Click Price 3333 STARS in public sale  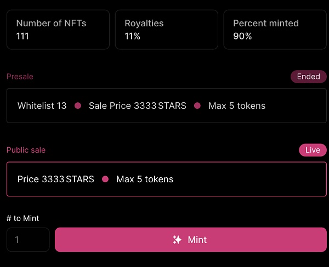tap(56, 179)
